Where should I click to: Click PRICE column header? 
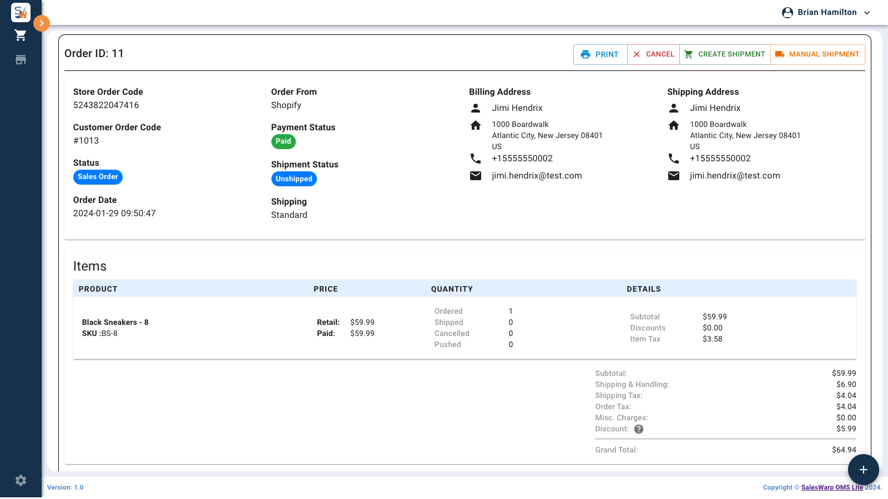pos(326,289)
